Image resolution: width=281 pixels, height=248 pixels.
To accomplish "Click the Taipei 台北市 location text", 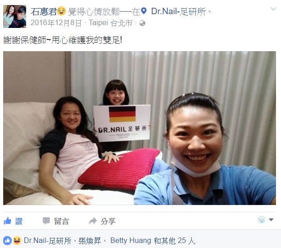I will pos(110,23).
